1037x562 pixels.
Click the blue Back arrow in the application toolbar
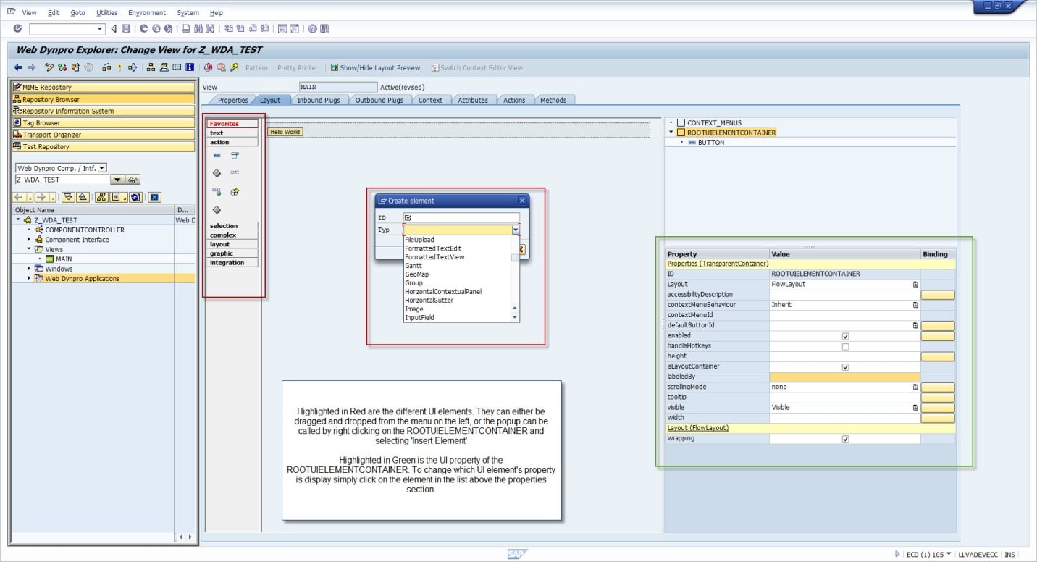(x=18, y=67)
